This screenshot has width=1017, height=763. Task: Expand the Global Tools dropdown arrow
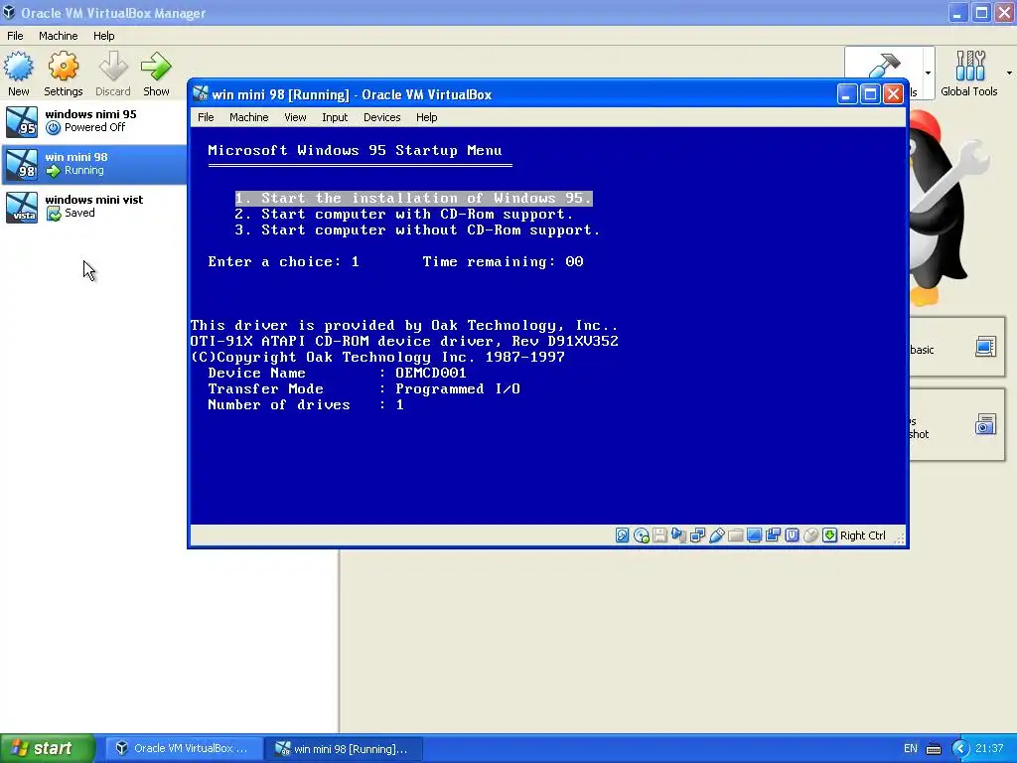click(x=1009, y=73)
